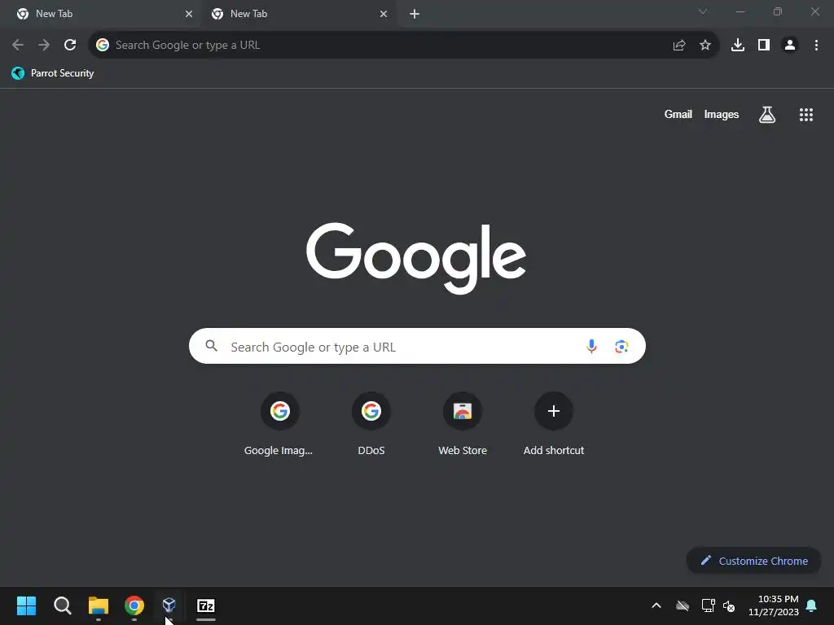The width and height of the screenshot is (834, 625).
Task: Expand the tab search dropdown arrow
Action: pos(703,11)
